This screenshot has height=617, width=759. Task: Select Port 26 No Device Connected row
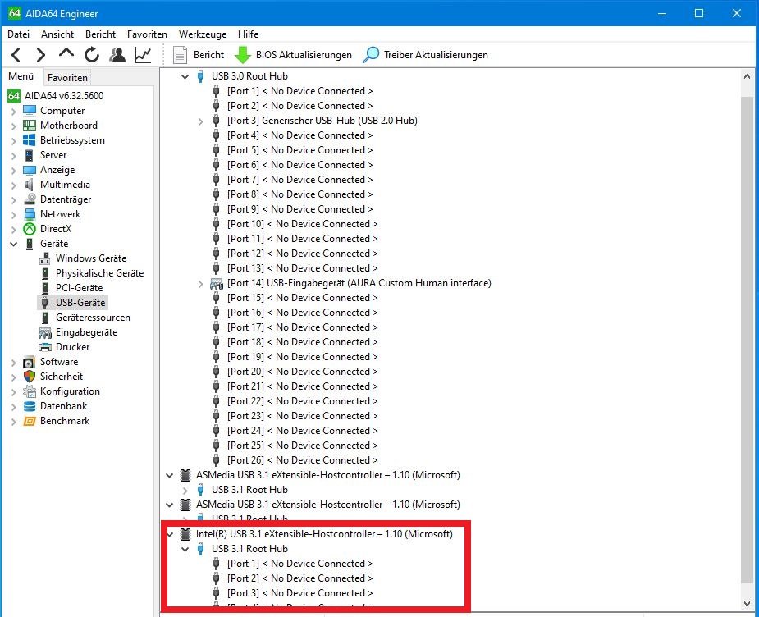[303, 460]
